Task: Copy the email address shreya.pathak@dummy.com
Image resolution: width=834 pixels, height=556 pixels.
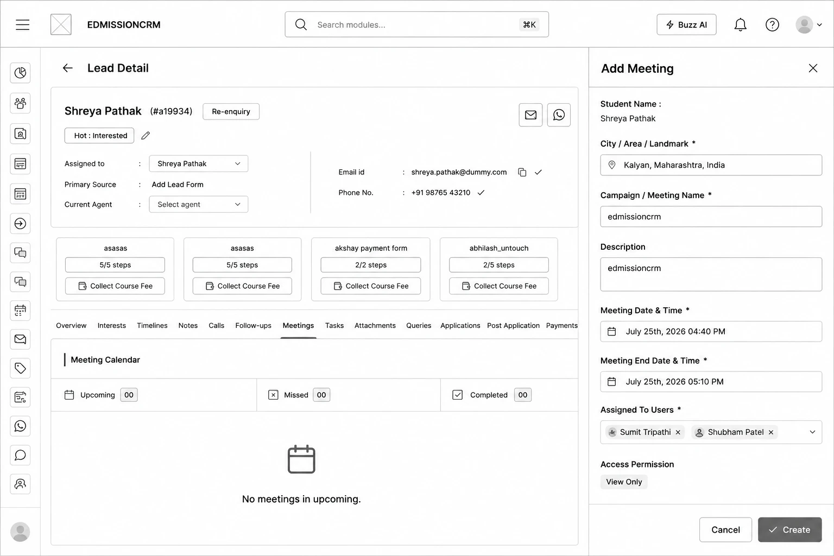Action: point(522,172)
